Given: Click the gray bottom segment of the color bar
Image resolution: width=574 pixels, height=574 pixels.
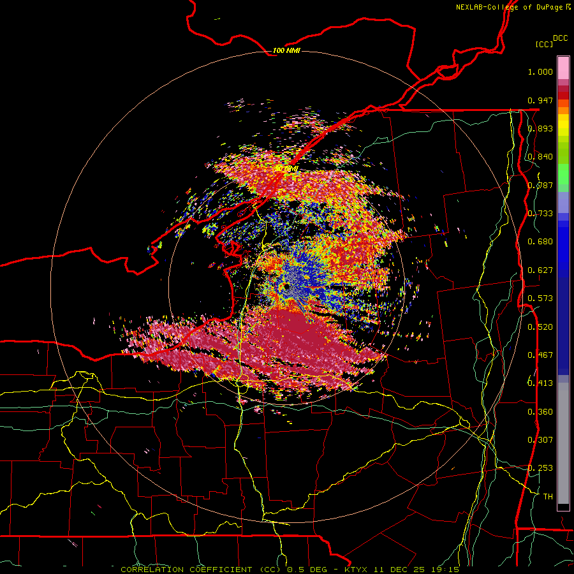Looking at the screenshot, I should click(x=563, y=443).
